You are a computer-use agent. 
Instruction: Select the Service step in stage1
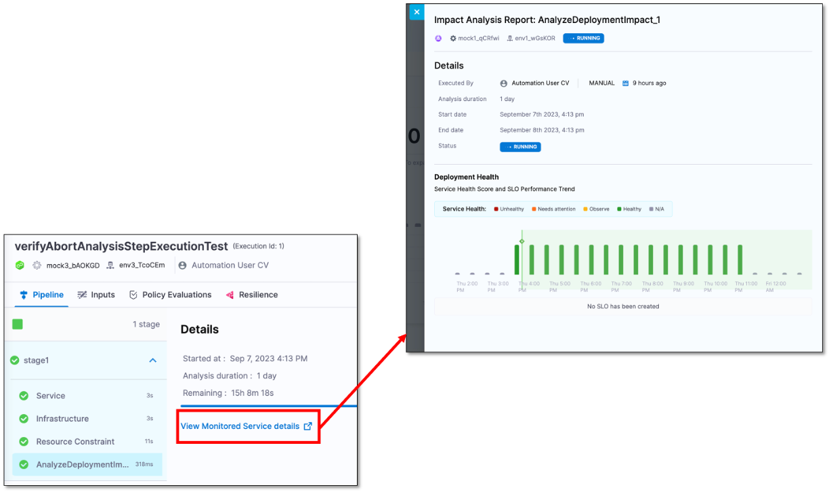point(51,396)
